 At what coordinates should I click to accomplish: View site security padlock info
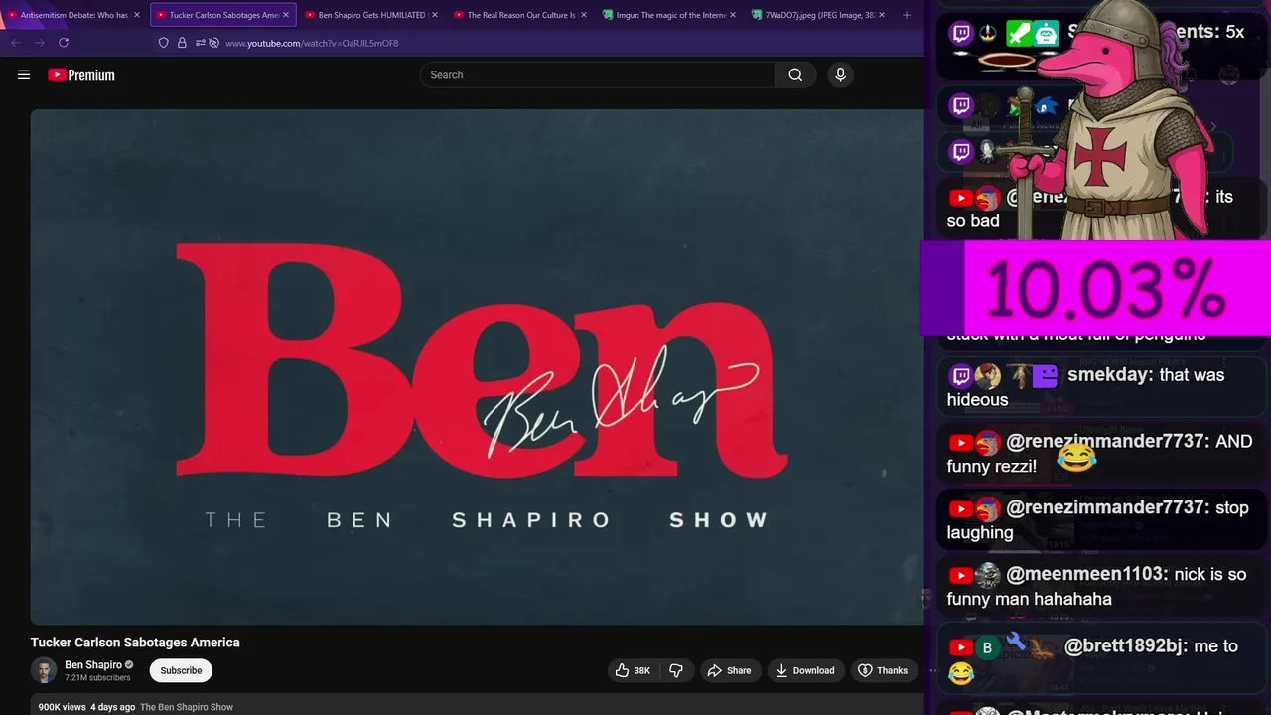tap(182, 43)
